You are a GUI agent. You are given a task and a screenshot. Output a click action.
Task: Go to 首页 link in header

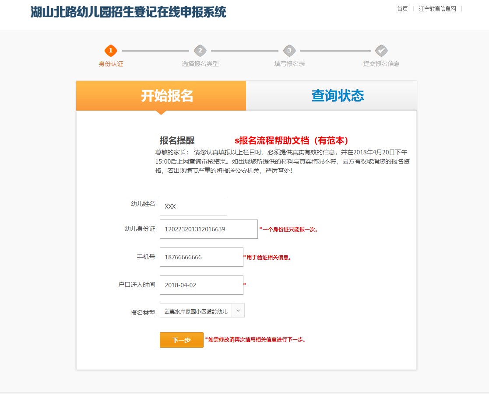click(x=402, y=9)
